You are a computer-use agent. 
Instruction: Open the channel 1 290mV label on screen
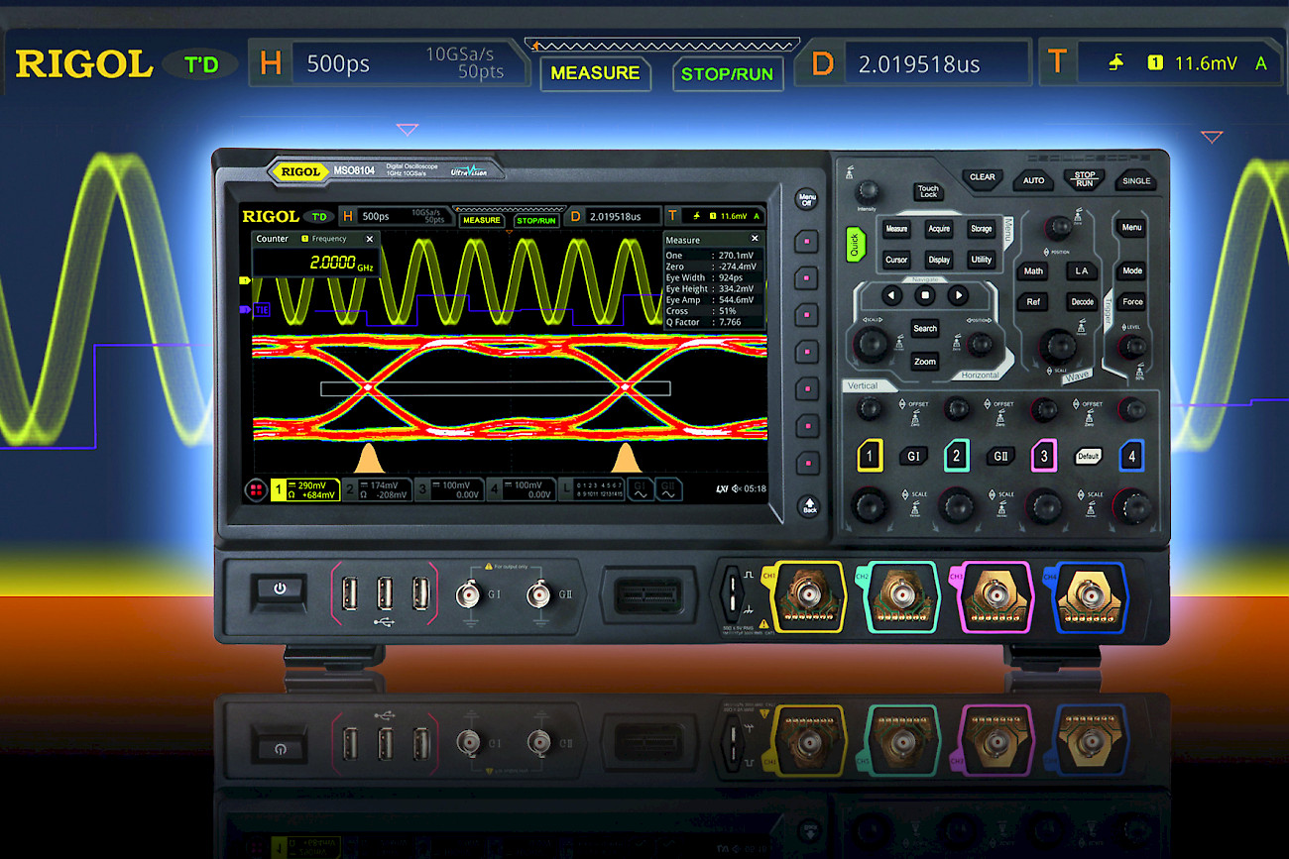tap(305, 489)
